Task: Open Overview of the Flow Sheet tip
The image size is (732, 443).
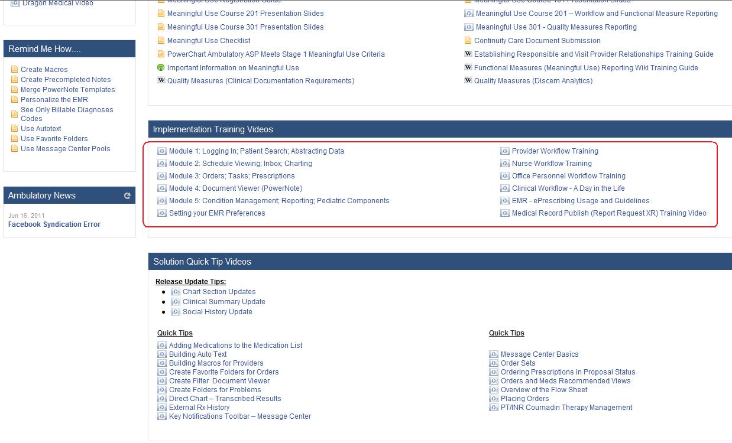Action: coord(544,390)
